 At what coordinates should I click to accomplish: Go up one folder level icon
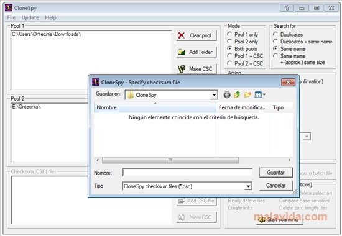[237, 95]
